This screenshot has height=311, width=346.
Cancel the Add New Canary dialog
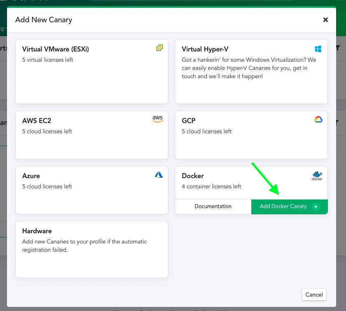coord(314,295)
